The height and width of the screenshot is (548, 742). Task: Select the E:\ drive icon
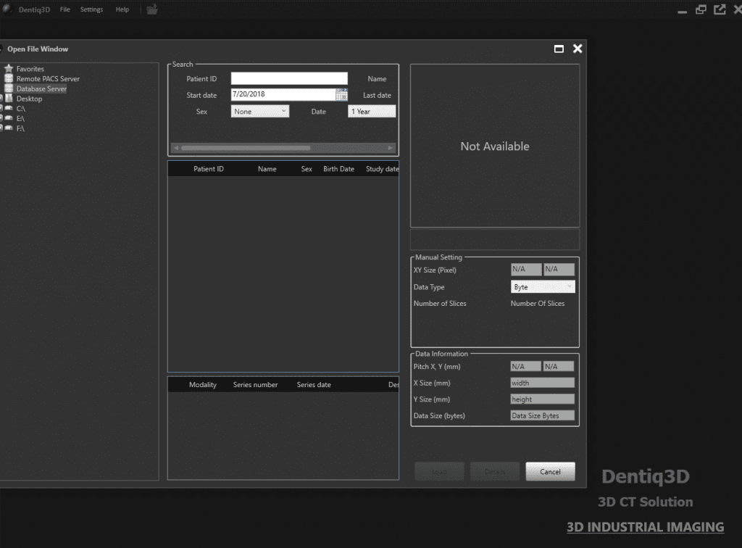coord(9,118)
